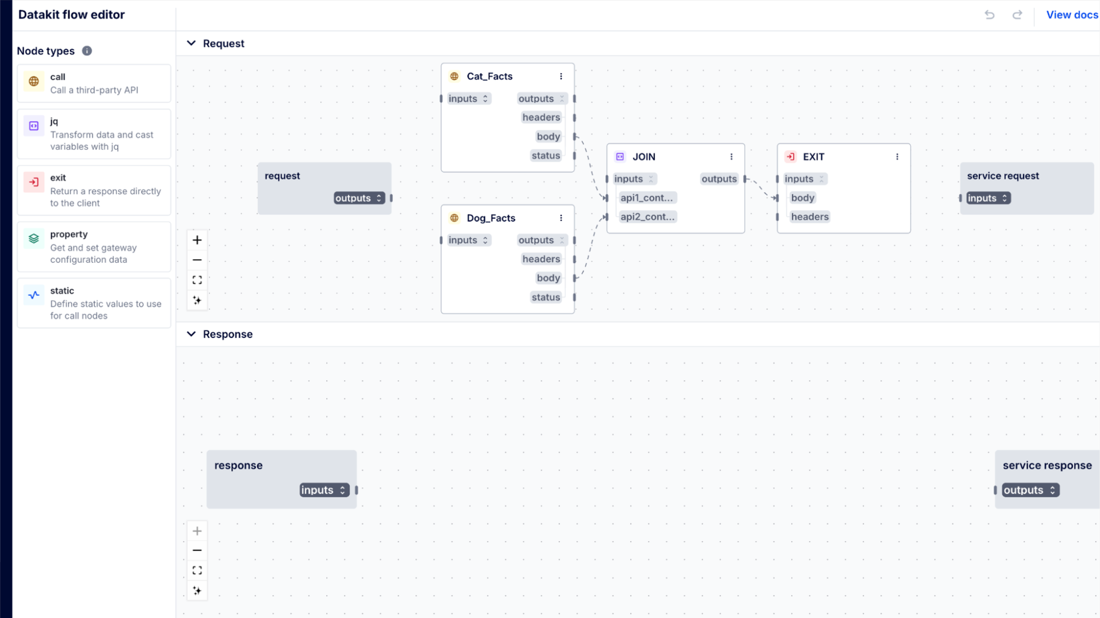Select the jq node type card
1100x618 pixels.
pyautogui.click(x=94, y=134)
